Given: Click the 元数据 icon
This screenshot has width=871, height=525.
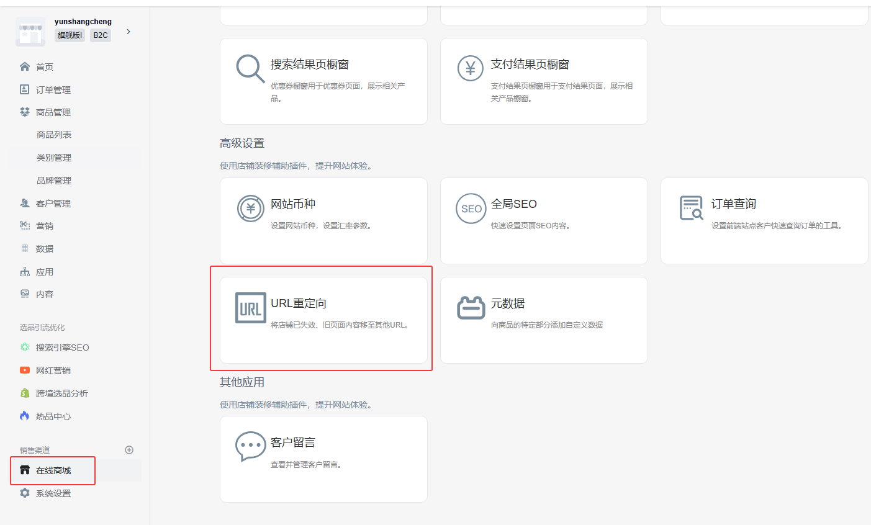Looking at the screenshot, I should pyautogui.click(x=471, y=308).
